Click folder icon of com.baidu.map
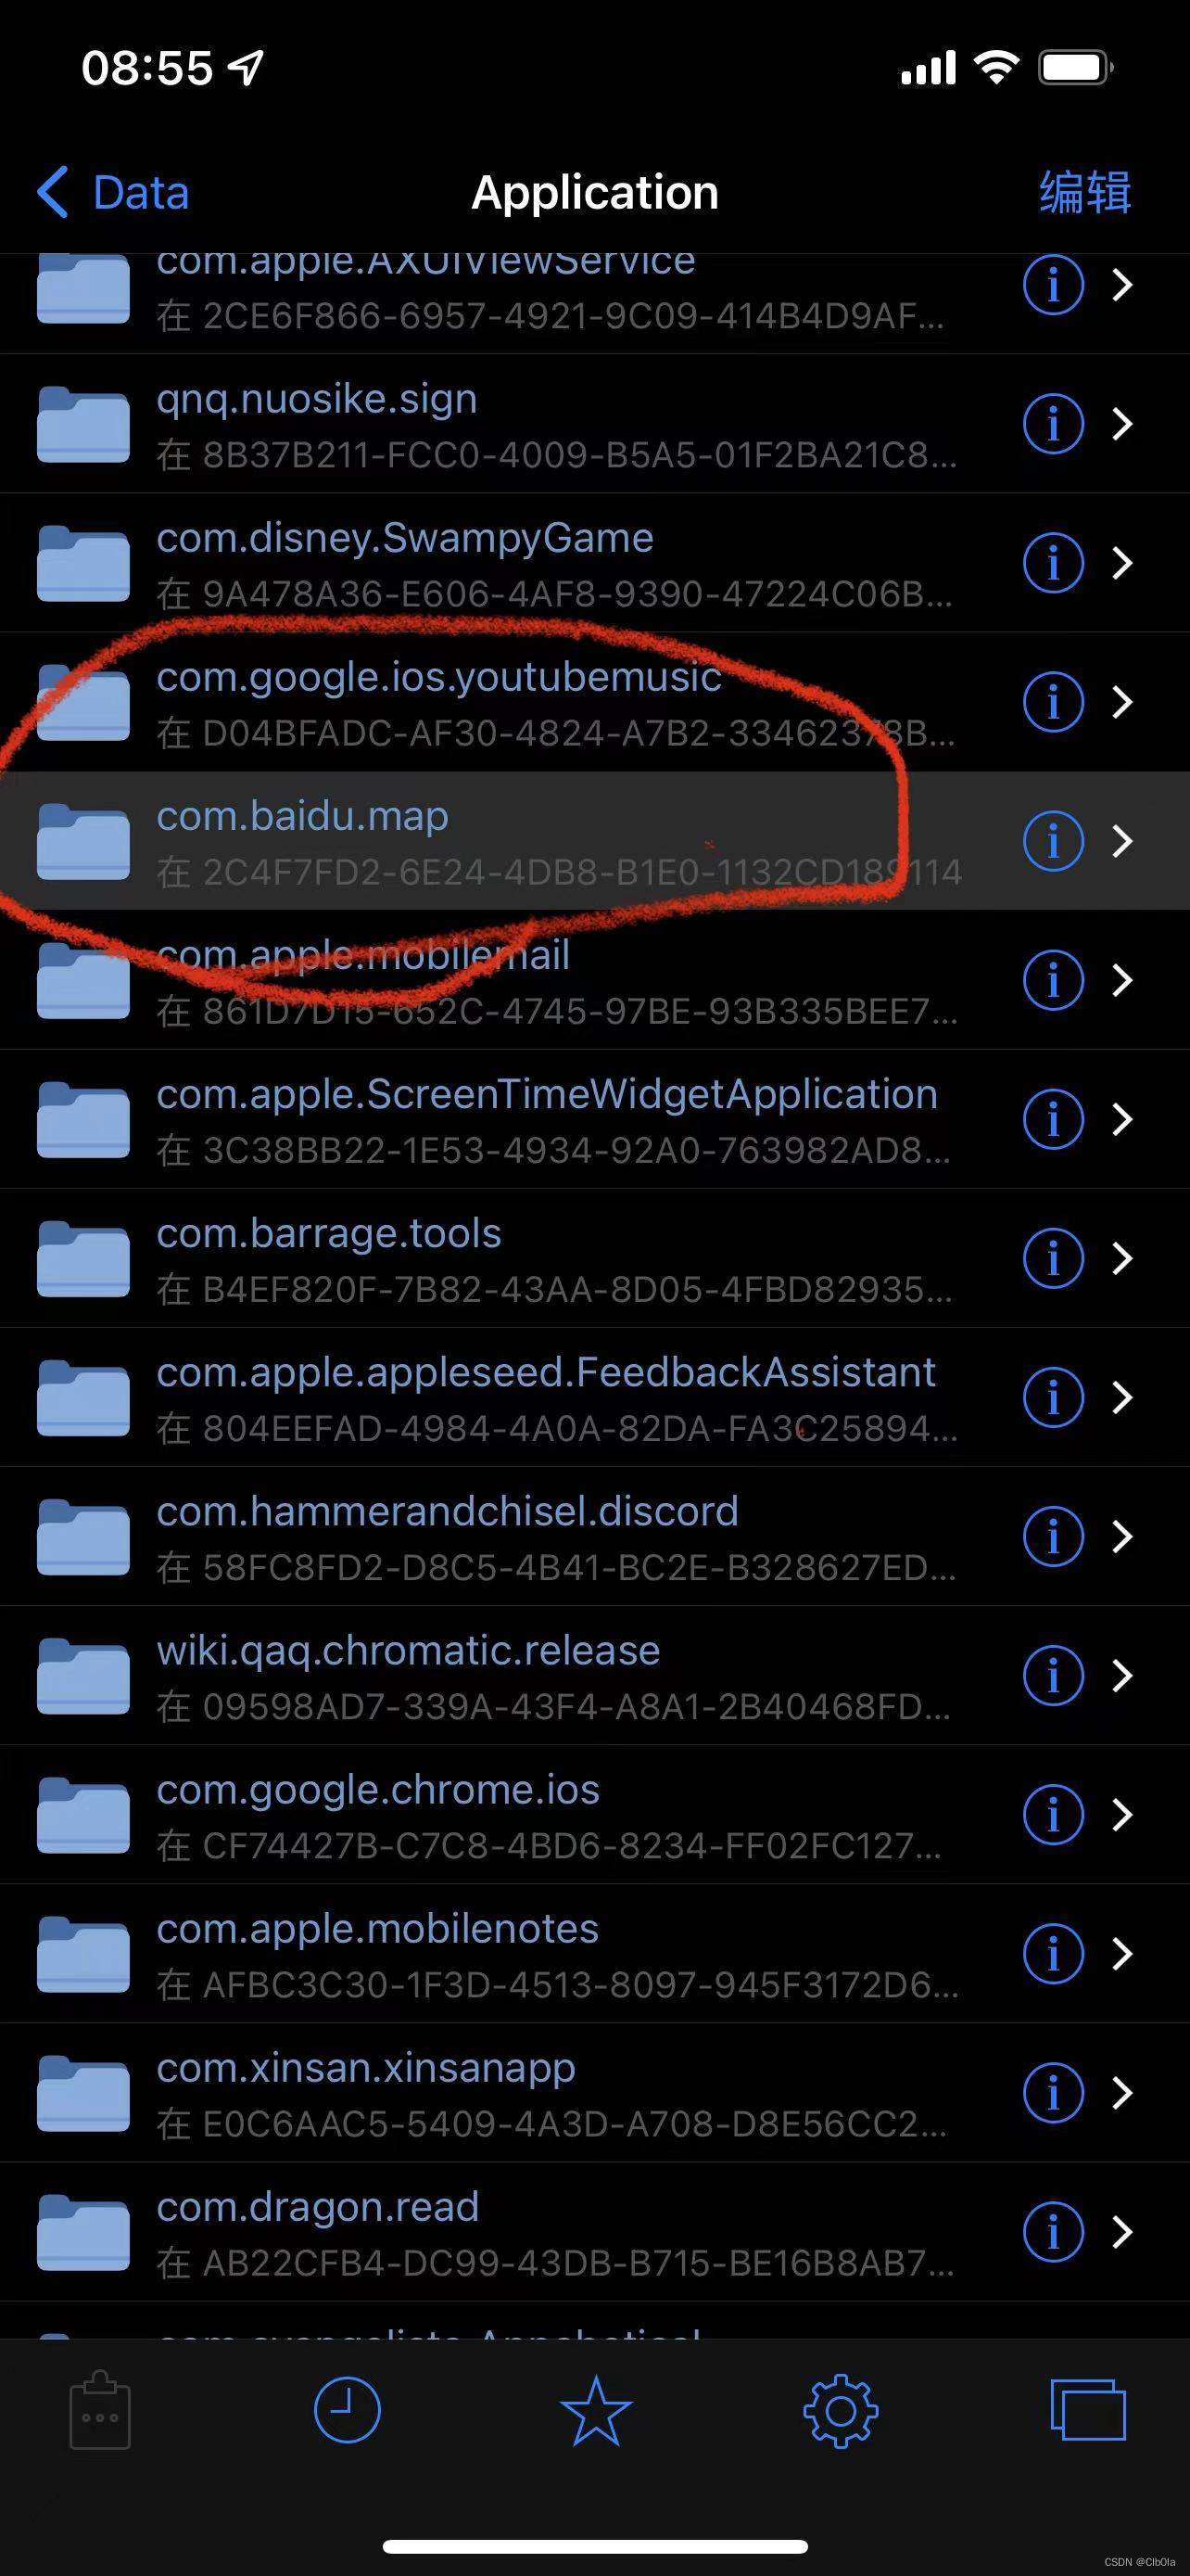Image resolution: width=1190 pixels, height=2576 pixels. [x=82, y=841]
